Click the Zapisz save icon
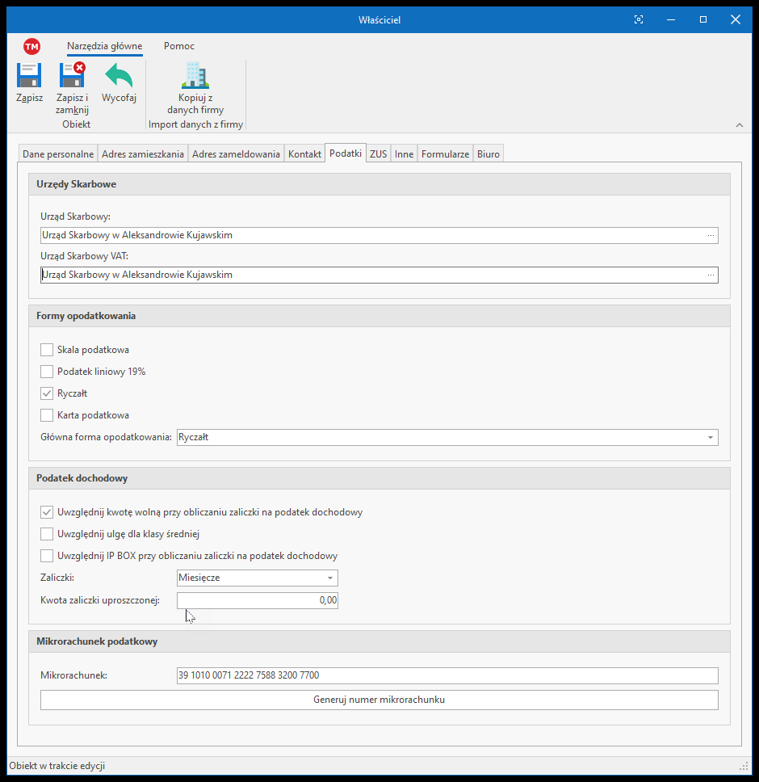Image resolution: width=759 pixels, height=782 pixels. pos(29,76)
